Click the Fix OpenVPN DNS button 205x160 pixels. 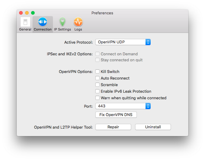[x=116, y=115]
